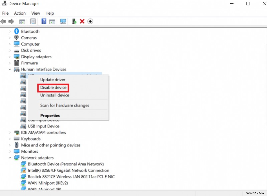Click the blue Help question-mark icon
Image resolution: width=267 pixels, height=196 pixels.
44,21
